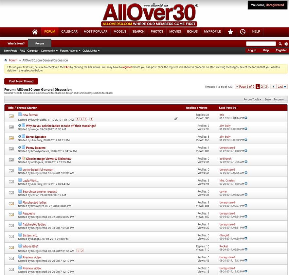289x275 pixels.
Task: Click the document icon beside 'Sisters, etc.'
Action: pyautogui.click(x=20, y=235)
